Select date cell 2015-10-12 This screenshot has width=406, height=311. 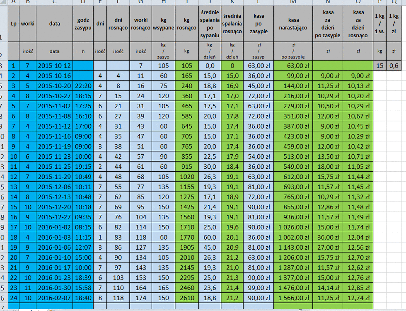(x=54, y=66)
